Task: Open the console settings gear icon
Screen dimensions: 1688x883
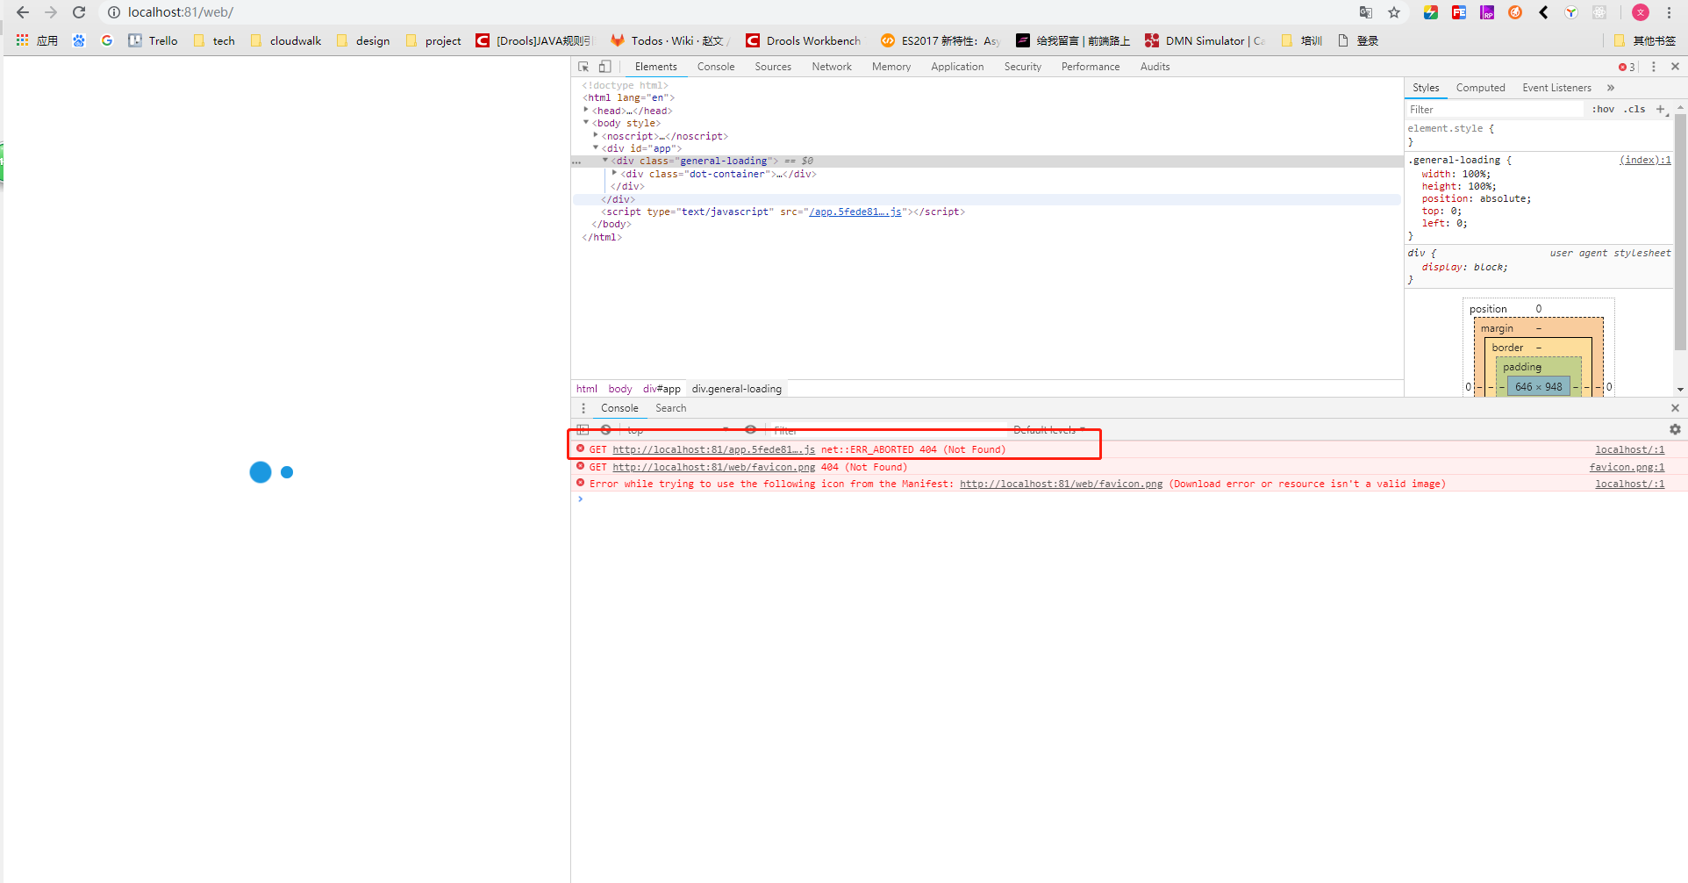Action: click(x=1675, y=429)
